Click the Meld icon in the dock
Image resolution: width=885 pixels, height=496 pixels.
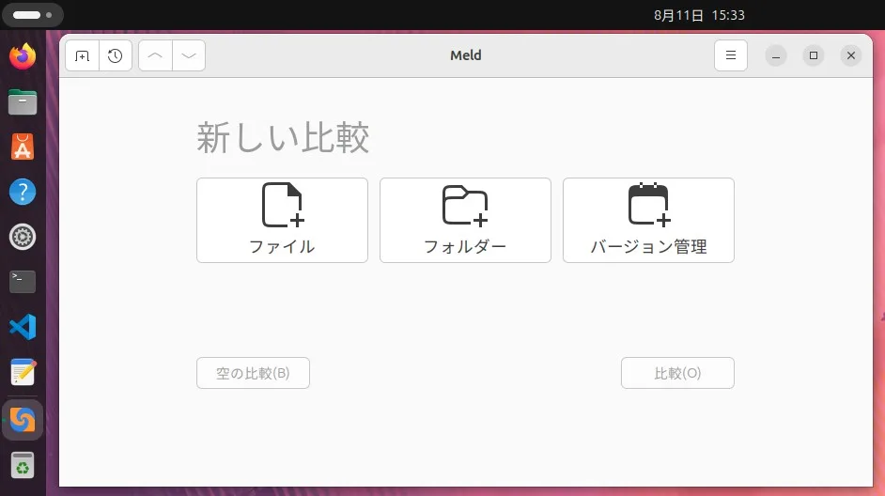[23, 420]
